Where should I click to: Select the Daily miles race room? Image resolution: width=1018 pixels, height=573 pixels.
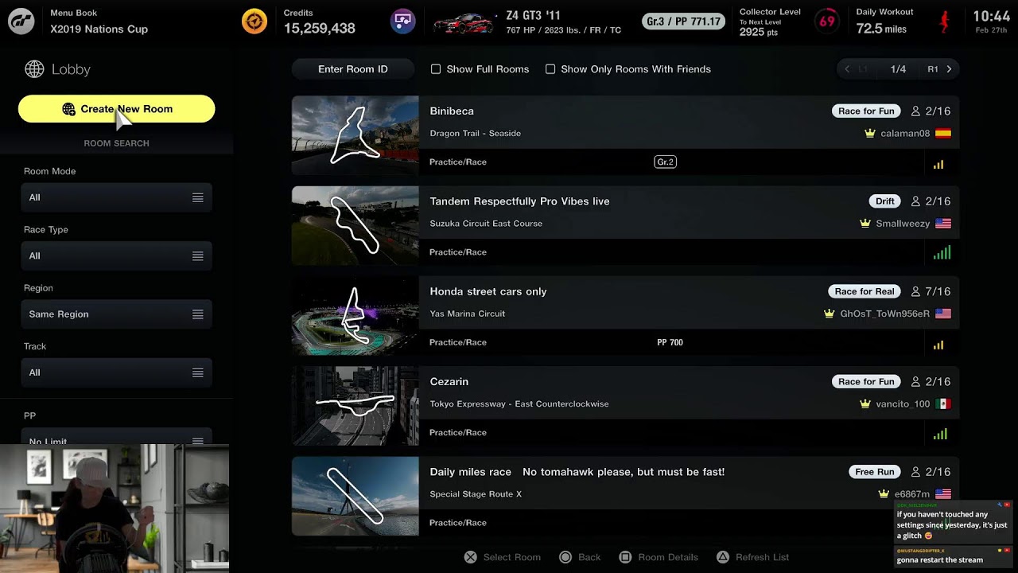point(577,472)
